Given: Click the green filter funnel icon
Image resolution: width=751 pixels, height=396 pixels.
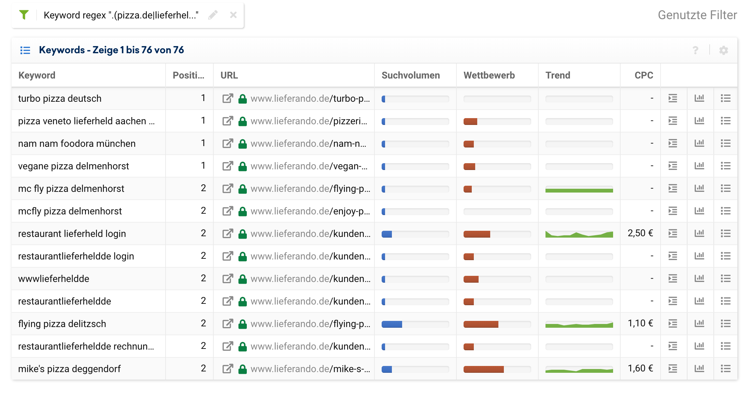Looking at the screenshot, I should pyautogui.click(x=24, y=15).
